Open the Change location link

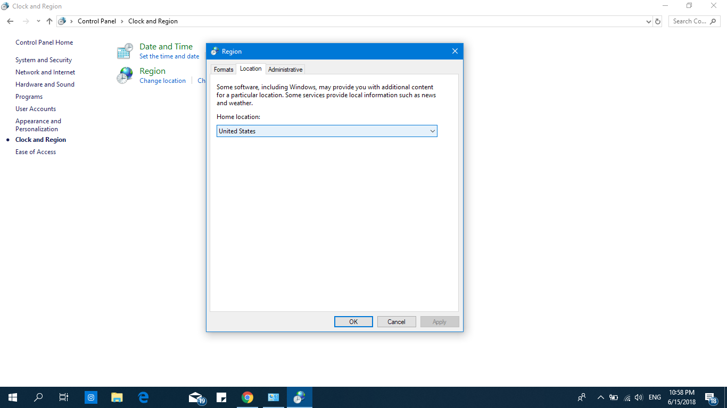coord(162,81)
